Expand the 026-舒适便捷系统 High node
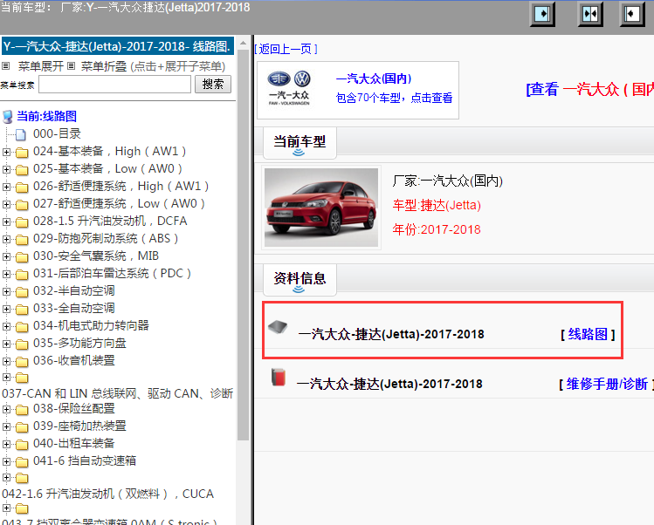The image size is (654, 525). click(x=6, y=187)
